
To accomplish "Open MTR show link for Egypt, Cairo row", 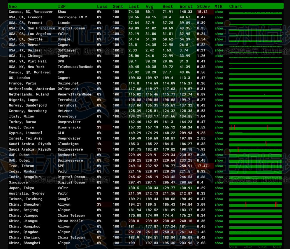I will [219, 128].
